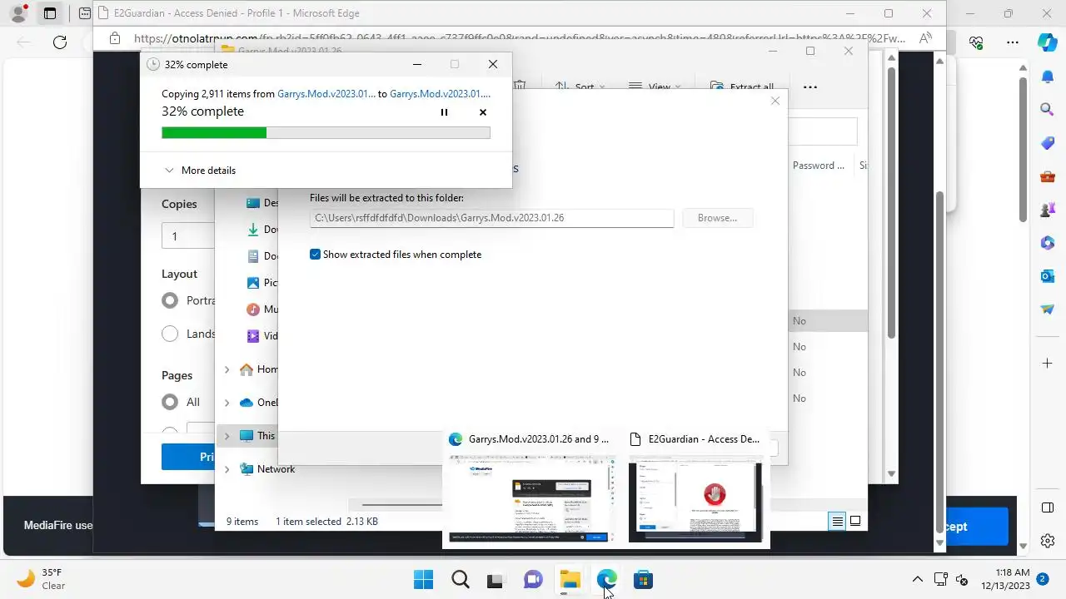Refresh the Edge page

(x=60, y=42)
